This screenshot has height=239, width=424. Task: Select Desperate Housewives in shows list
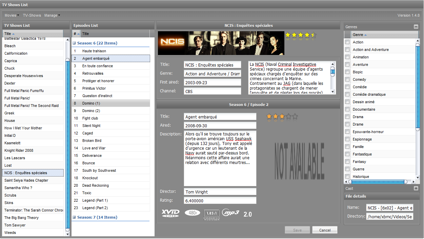[33, 76]
